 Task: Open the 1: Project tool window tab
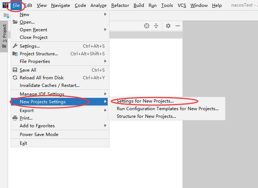[x=4, y=36]
